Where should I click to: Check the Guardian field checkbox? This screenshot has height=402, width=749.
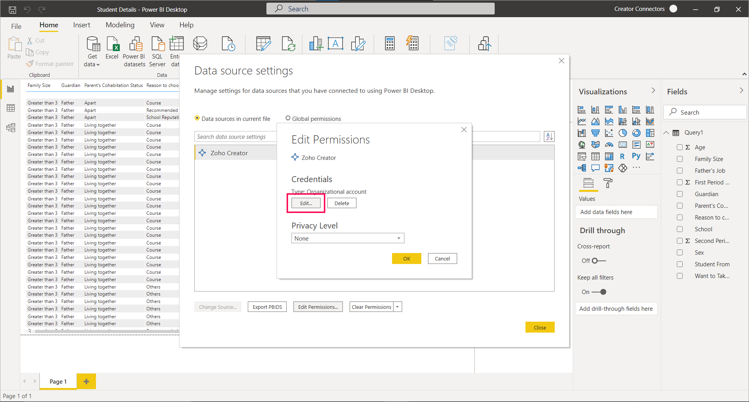680,194
